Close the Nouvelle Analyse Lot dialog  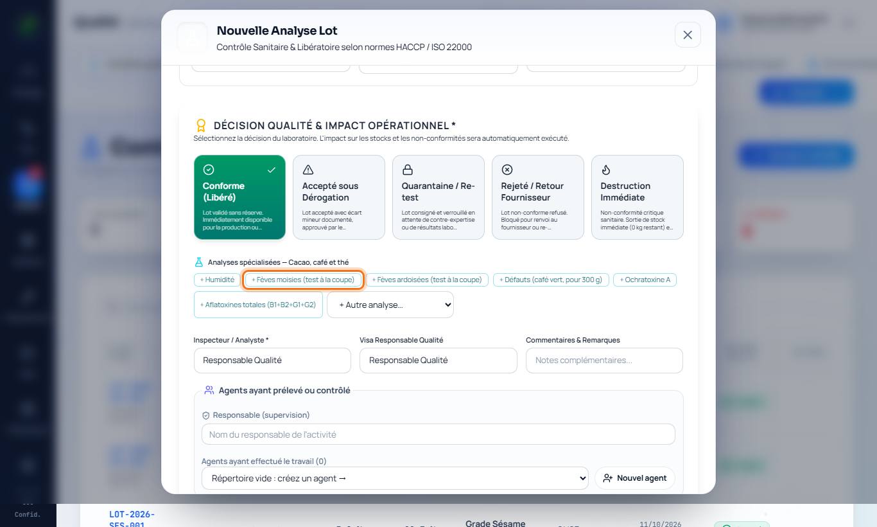pyautogui.click(x=688, y=35)
